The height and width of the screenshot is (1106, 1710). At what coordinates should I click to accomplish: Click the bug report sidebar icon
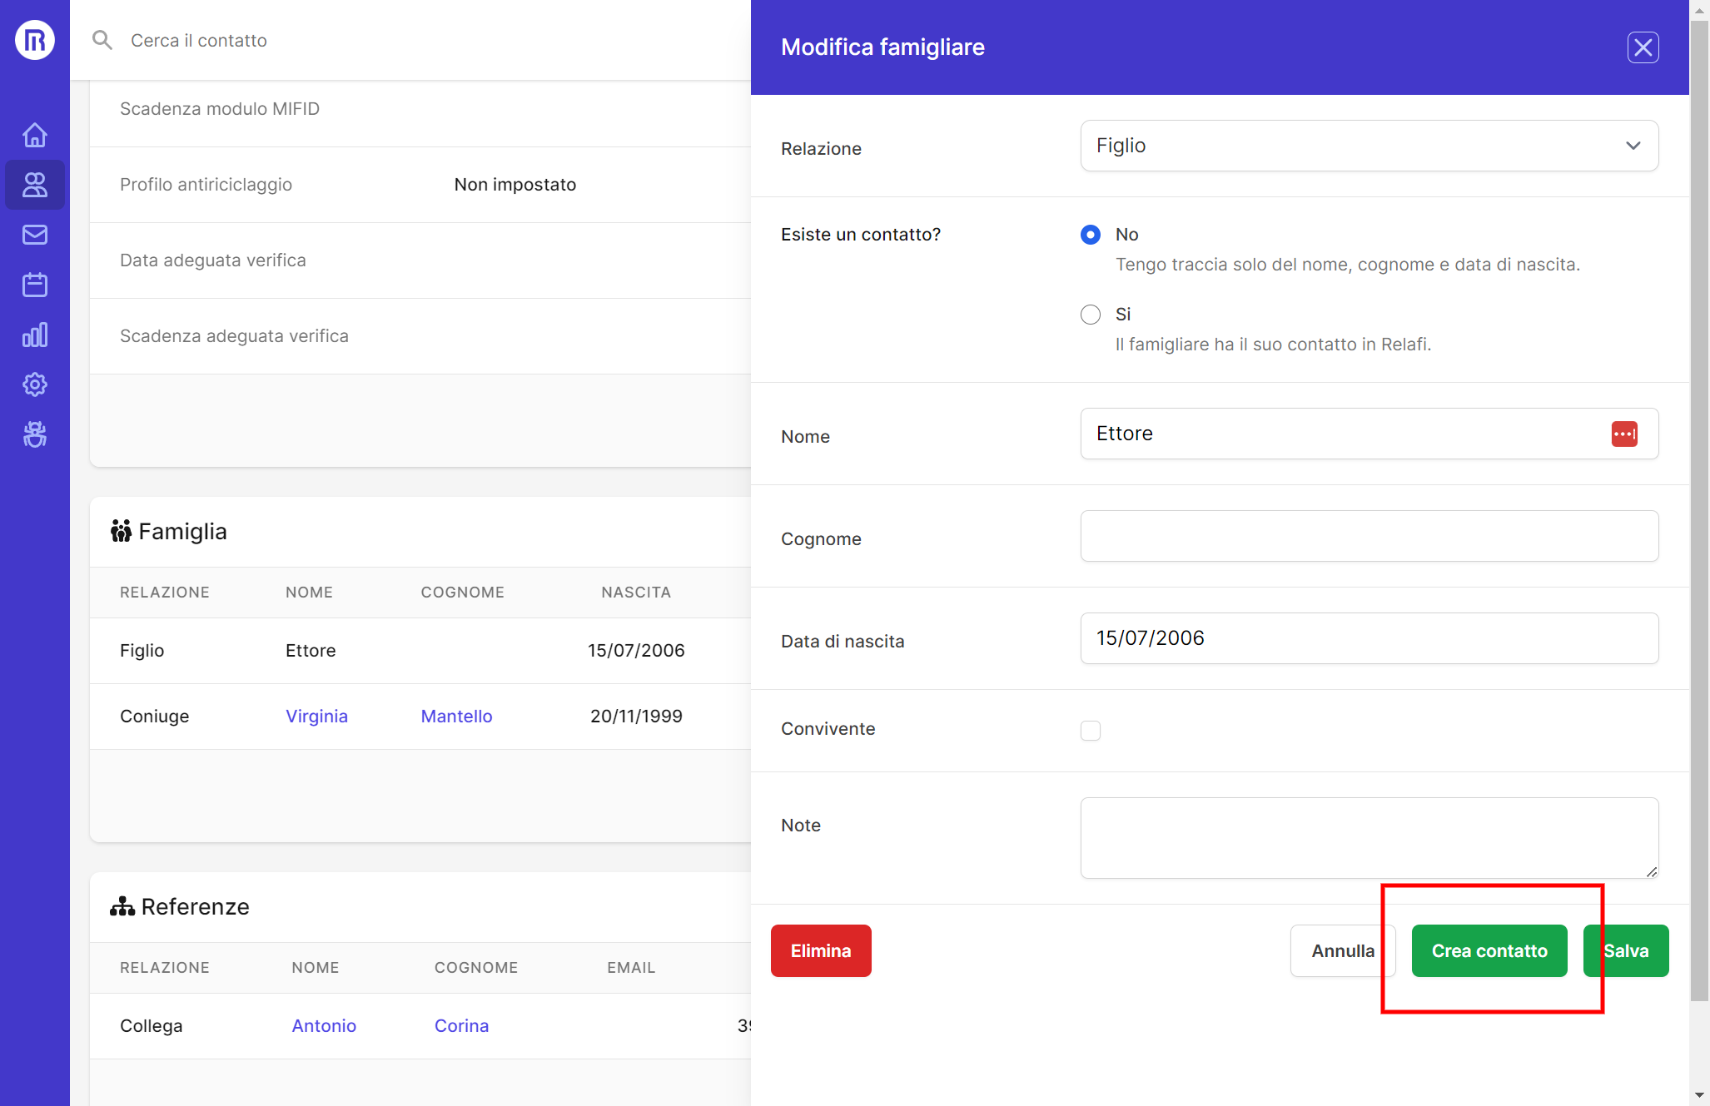[x=35, y=434]
